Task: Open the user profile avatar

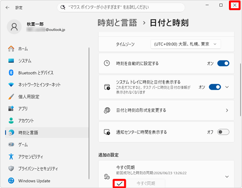Action: (14, 27)
